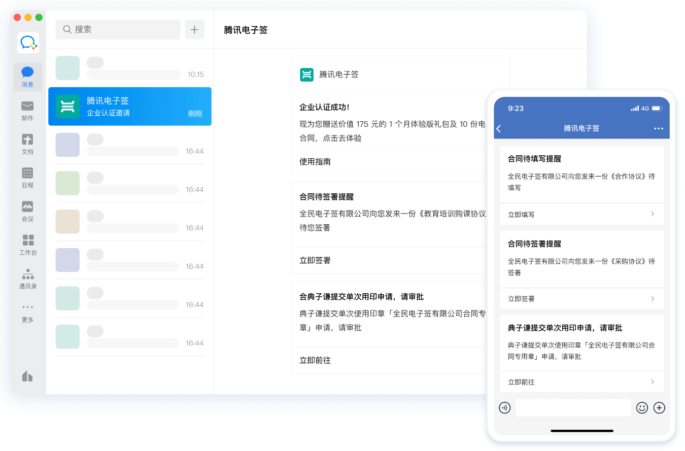Screen dimensions: 685x451
Task: Tap the back arrow in phone header
Action: (499, 129)
